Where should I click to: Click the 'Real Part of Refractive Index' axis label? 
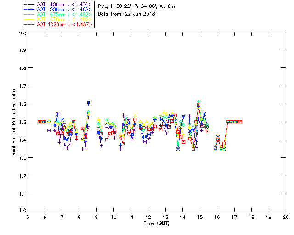(x=14, y=122)
